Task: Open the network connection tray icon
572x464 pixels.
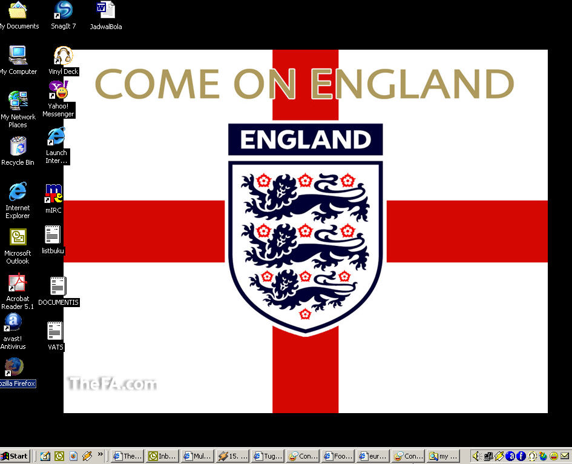Action: click(x=488, y=456)
